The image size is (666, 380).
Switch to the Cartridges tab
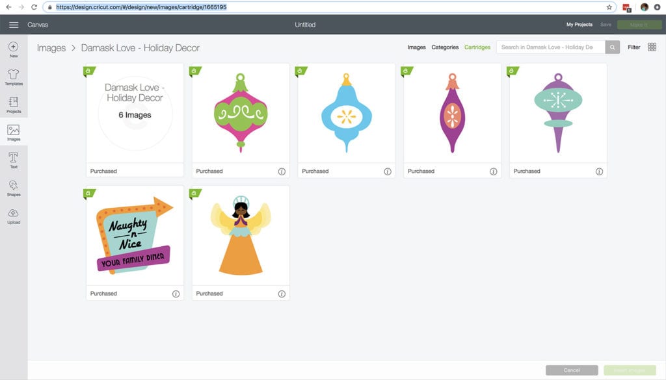pyautogui.click(x=477, y=47)
